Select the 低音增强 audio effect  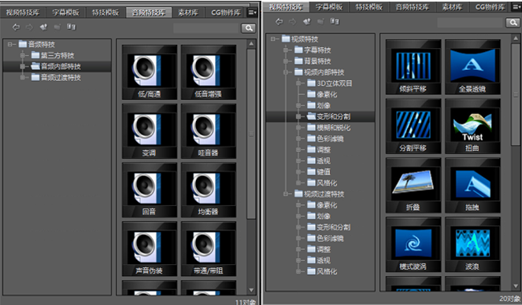(x=209, y=72)
